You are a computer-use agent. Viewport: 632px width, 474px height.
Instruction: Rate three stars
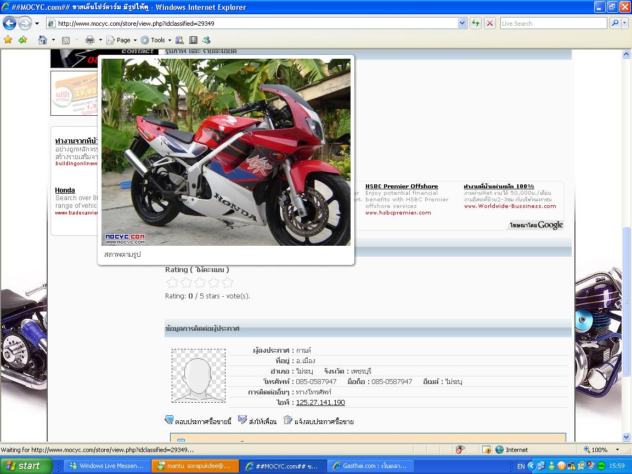pyautogui.click(x=200, y=282)
